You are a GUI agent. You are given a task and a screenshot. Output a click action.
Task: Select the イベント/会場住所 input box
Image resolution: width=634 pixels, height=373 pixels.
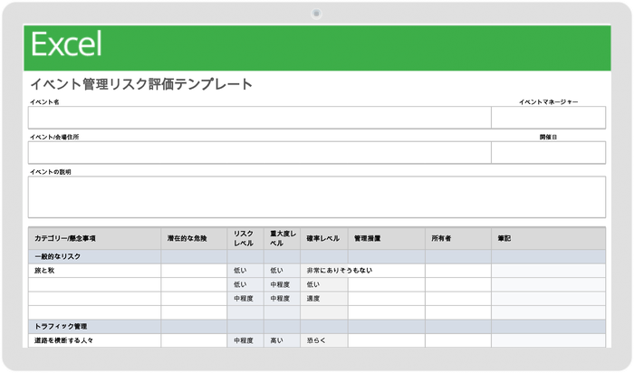[260, 152]
